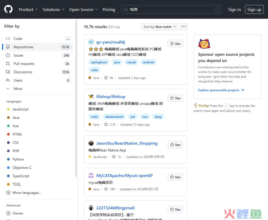The width and height of the screenshot is (268, 220).
Task: Click the android topic tag on mall4j
Action: point(148,62)
